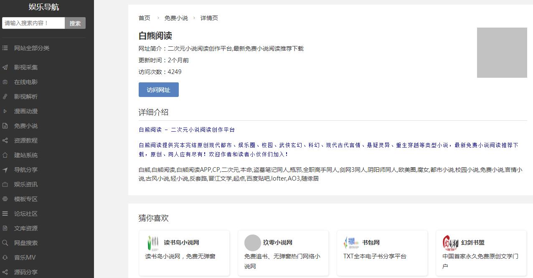533x278 pixels.
Task: Go to 首页 via the breadcrumb
Action: tap(144, 18)
